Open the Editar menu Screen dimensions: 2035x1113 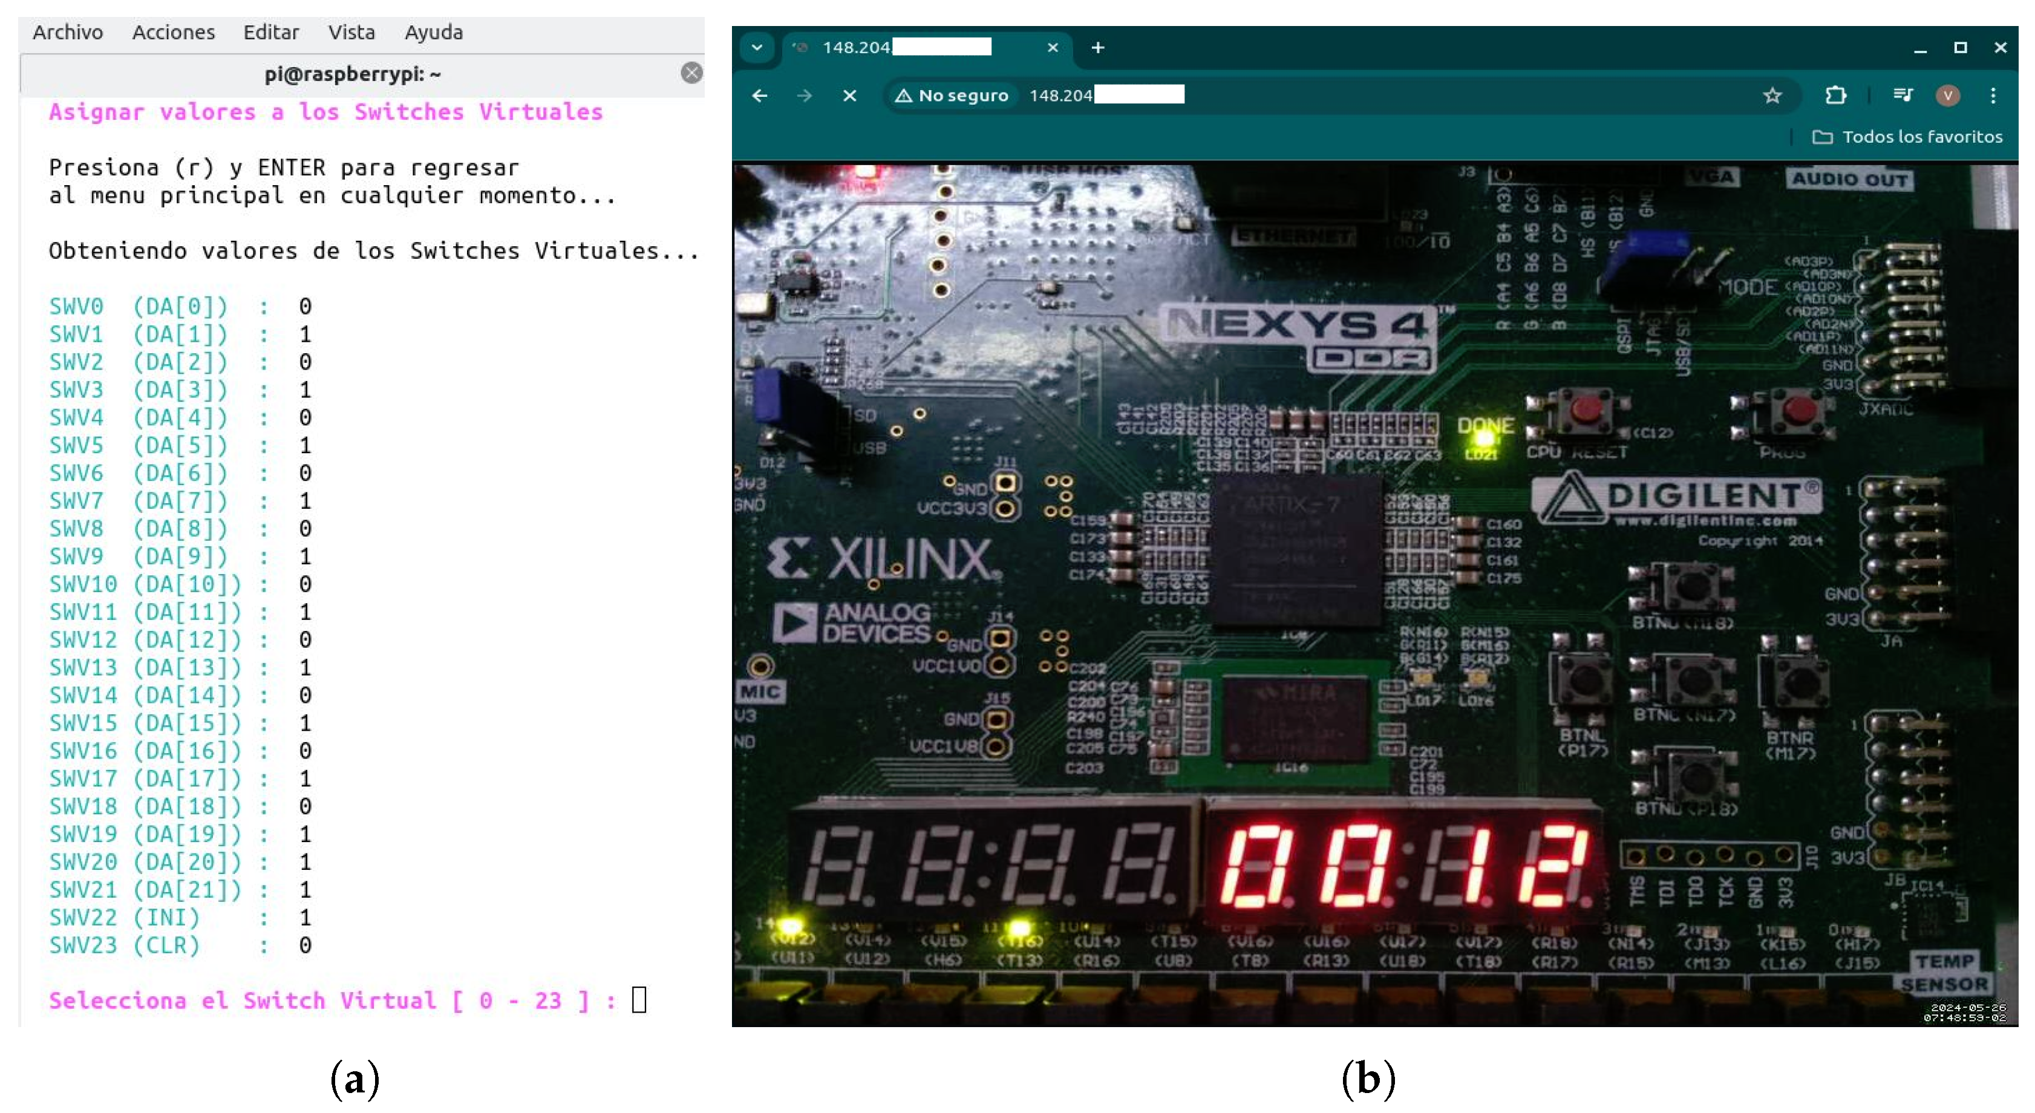(271, 33)
